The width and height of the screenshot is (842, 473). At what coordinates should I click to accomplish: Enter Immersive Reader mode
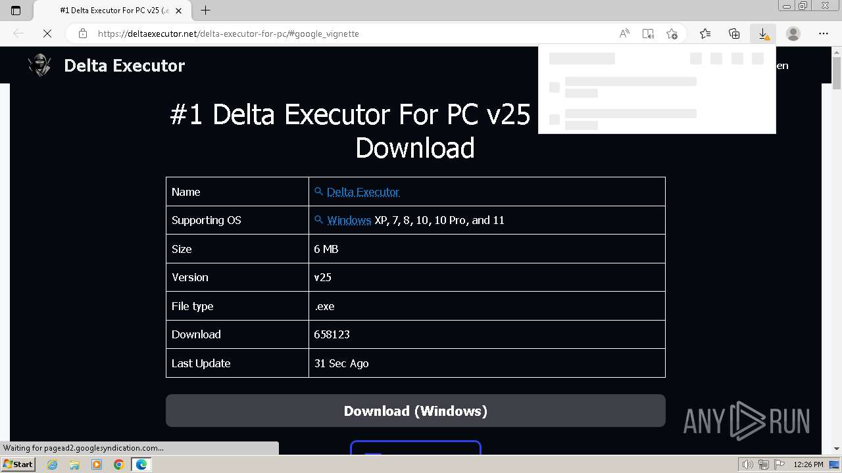click(x=648, y=34)
